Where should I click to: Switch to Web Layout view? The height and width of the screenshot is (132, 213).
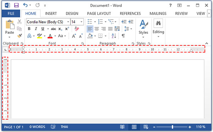146,127
